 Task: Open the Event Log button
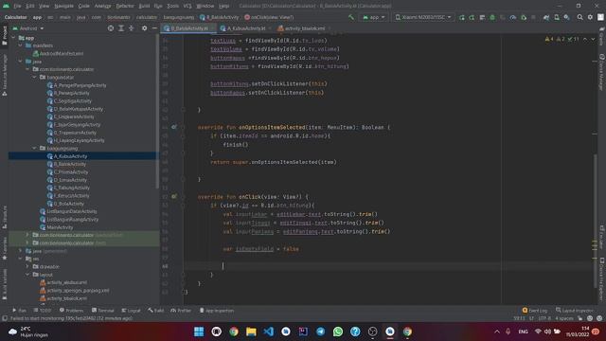coord(535,311)
